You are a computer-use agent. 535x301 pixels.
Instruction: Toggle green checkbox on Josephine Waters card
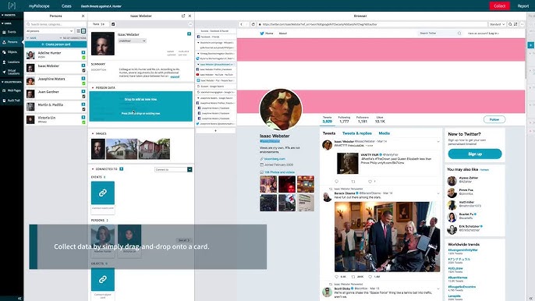pyautogui.click(x=83, y=83)
